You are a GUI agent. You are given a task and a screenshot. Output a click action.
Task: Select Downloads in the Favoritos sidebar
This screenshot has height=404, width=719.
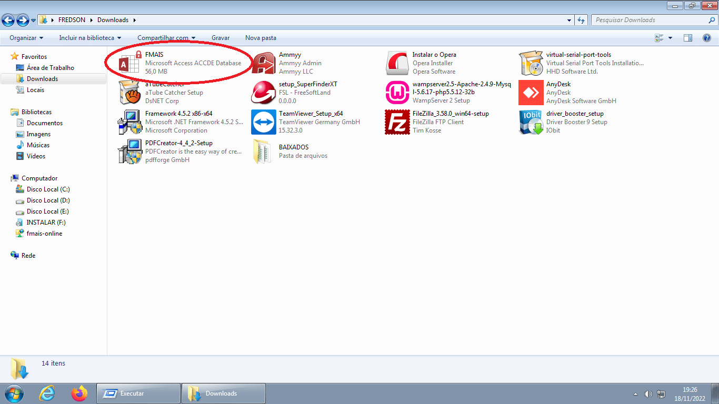click(x=43, y=79)
